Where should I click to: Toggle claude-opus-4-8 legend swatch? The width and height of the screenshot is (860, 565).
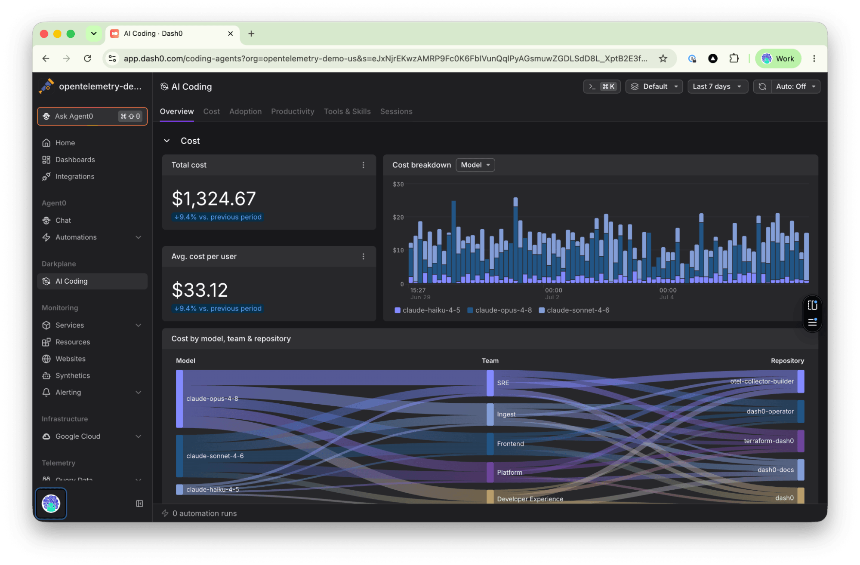[470, 310]
